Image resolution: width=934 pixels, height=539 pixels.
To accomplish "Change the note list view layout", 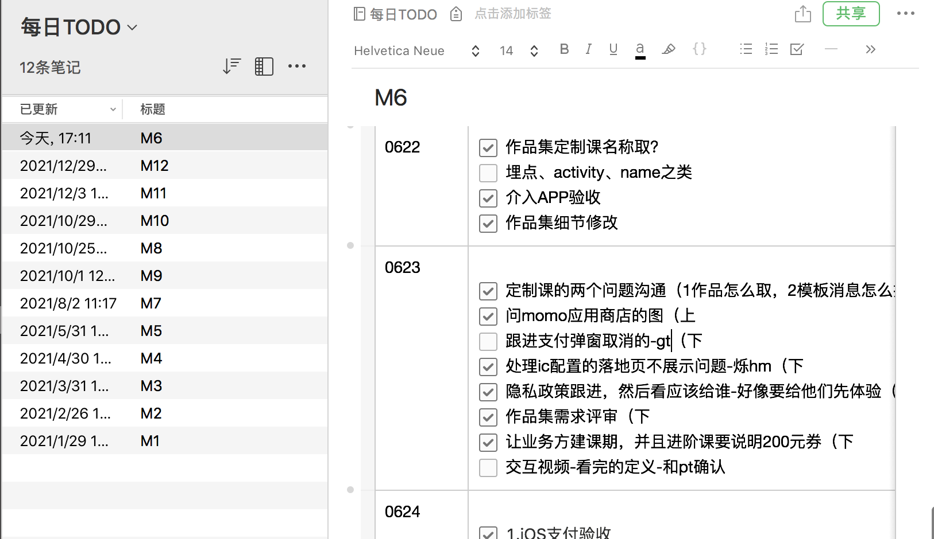I will (x=264, y=67).
